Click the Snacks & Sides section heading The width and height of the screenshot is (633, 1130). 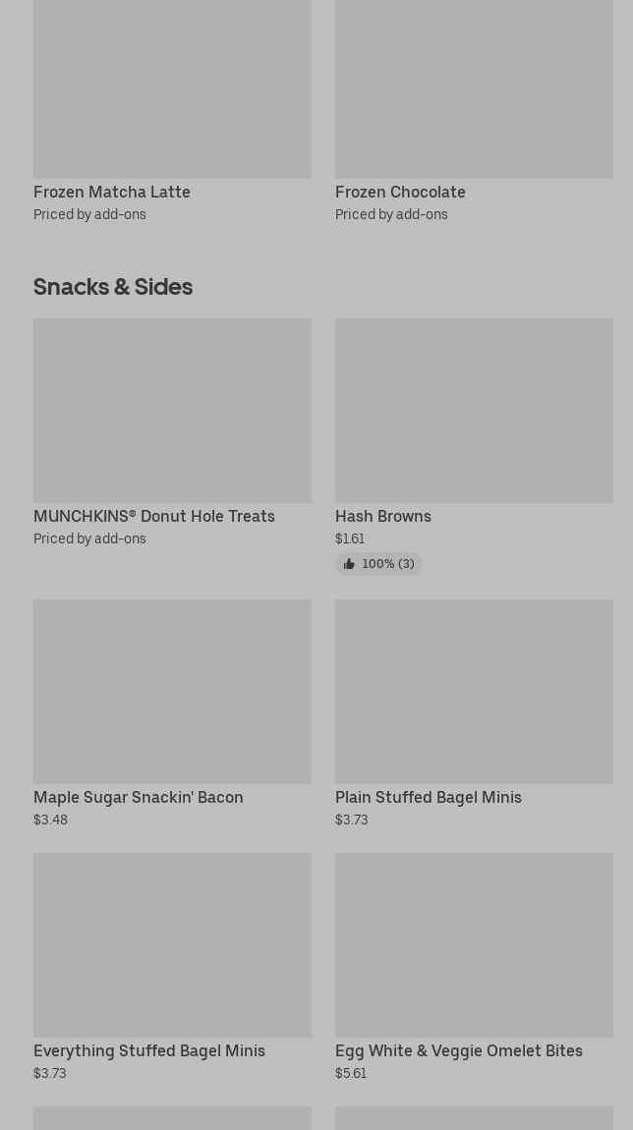[113, 286]
